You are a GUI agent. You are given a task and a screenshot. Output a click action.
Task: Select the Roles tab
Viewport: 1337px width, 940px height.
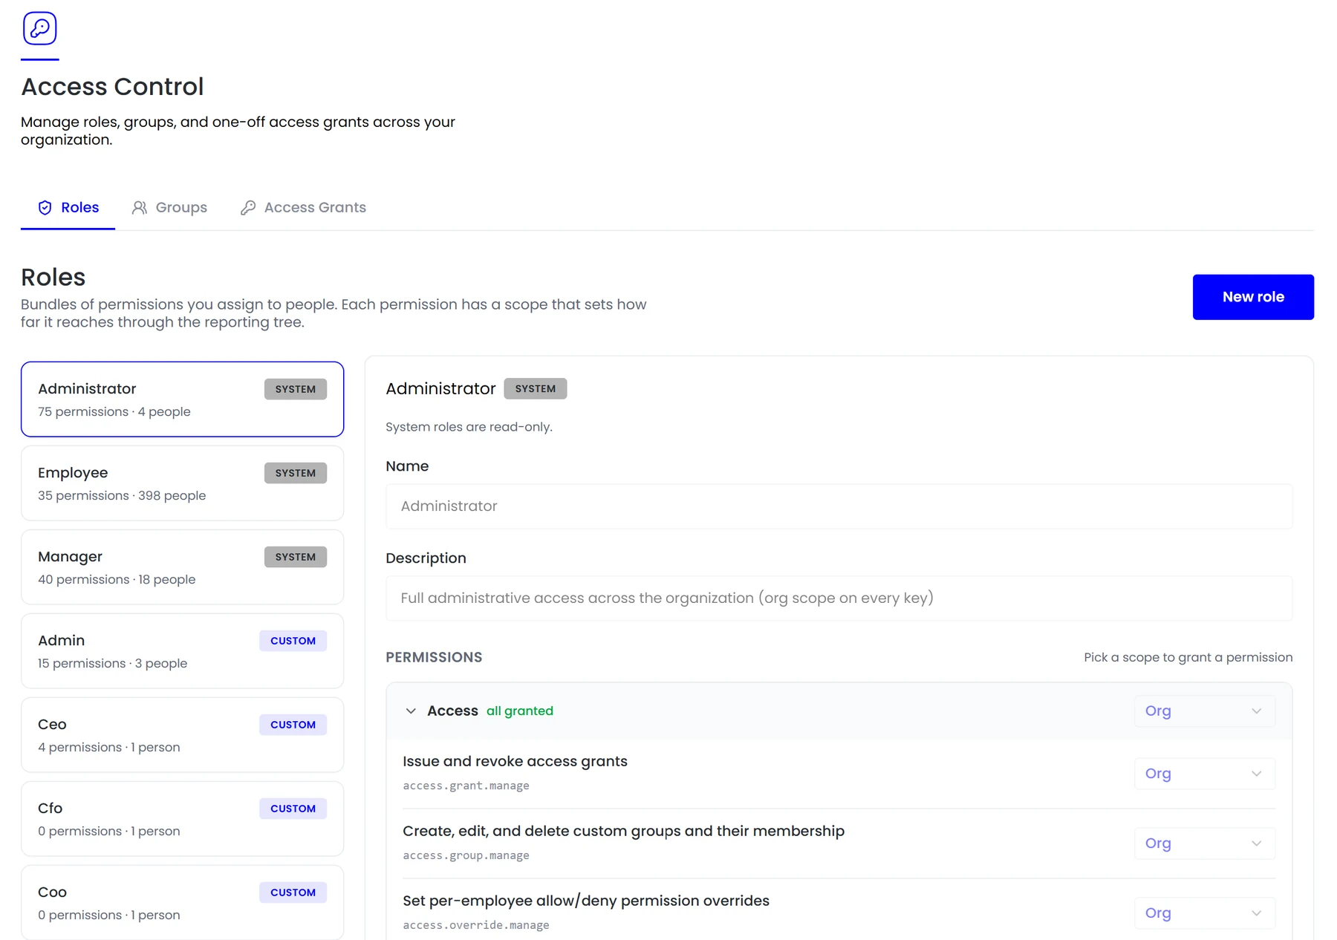(68, 208)
